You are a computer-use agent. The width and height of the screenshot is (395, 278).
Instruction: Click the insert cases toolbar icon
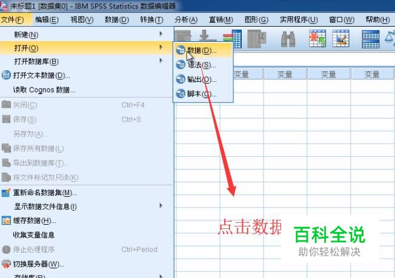tap(317, 39)
